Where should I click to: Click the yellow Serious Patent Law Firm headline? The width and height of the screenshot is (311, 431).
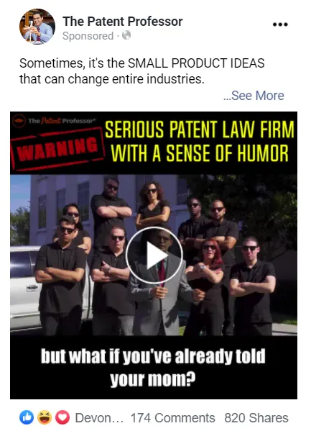[x=200, y=141]
